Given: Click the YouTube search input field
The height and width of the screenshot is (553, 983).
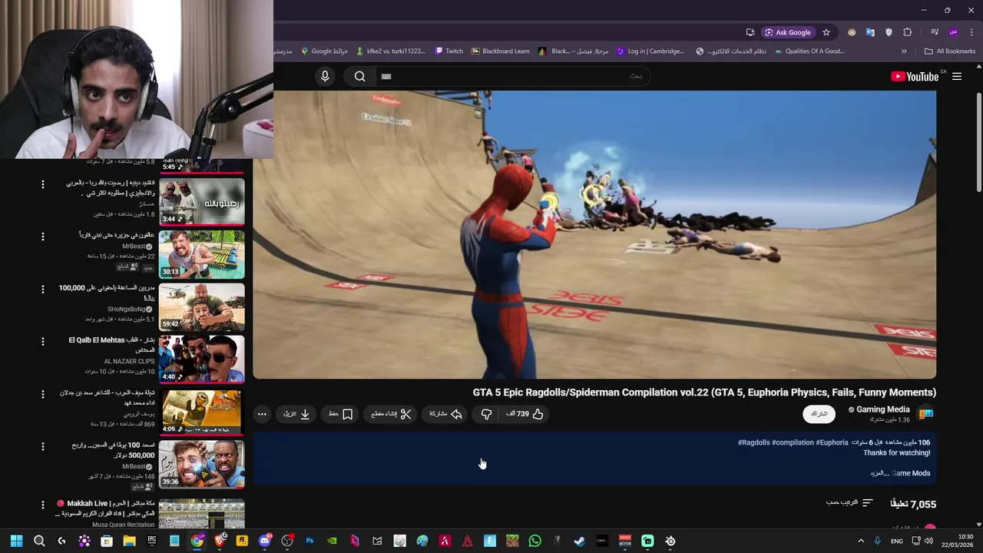Looking at the screenshot, I should [x=515, y=76].
